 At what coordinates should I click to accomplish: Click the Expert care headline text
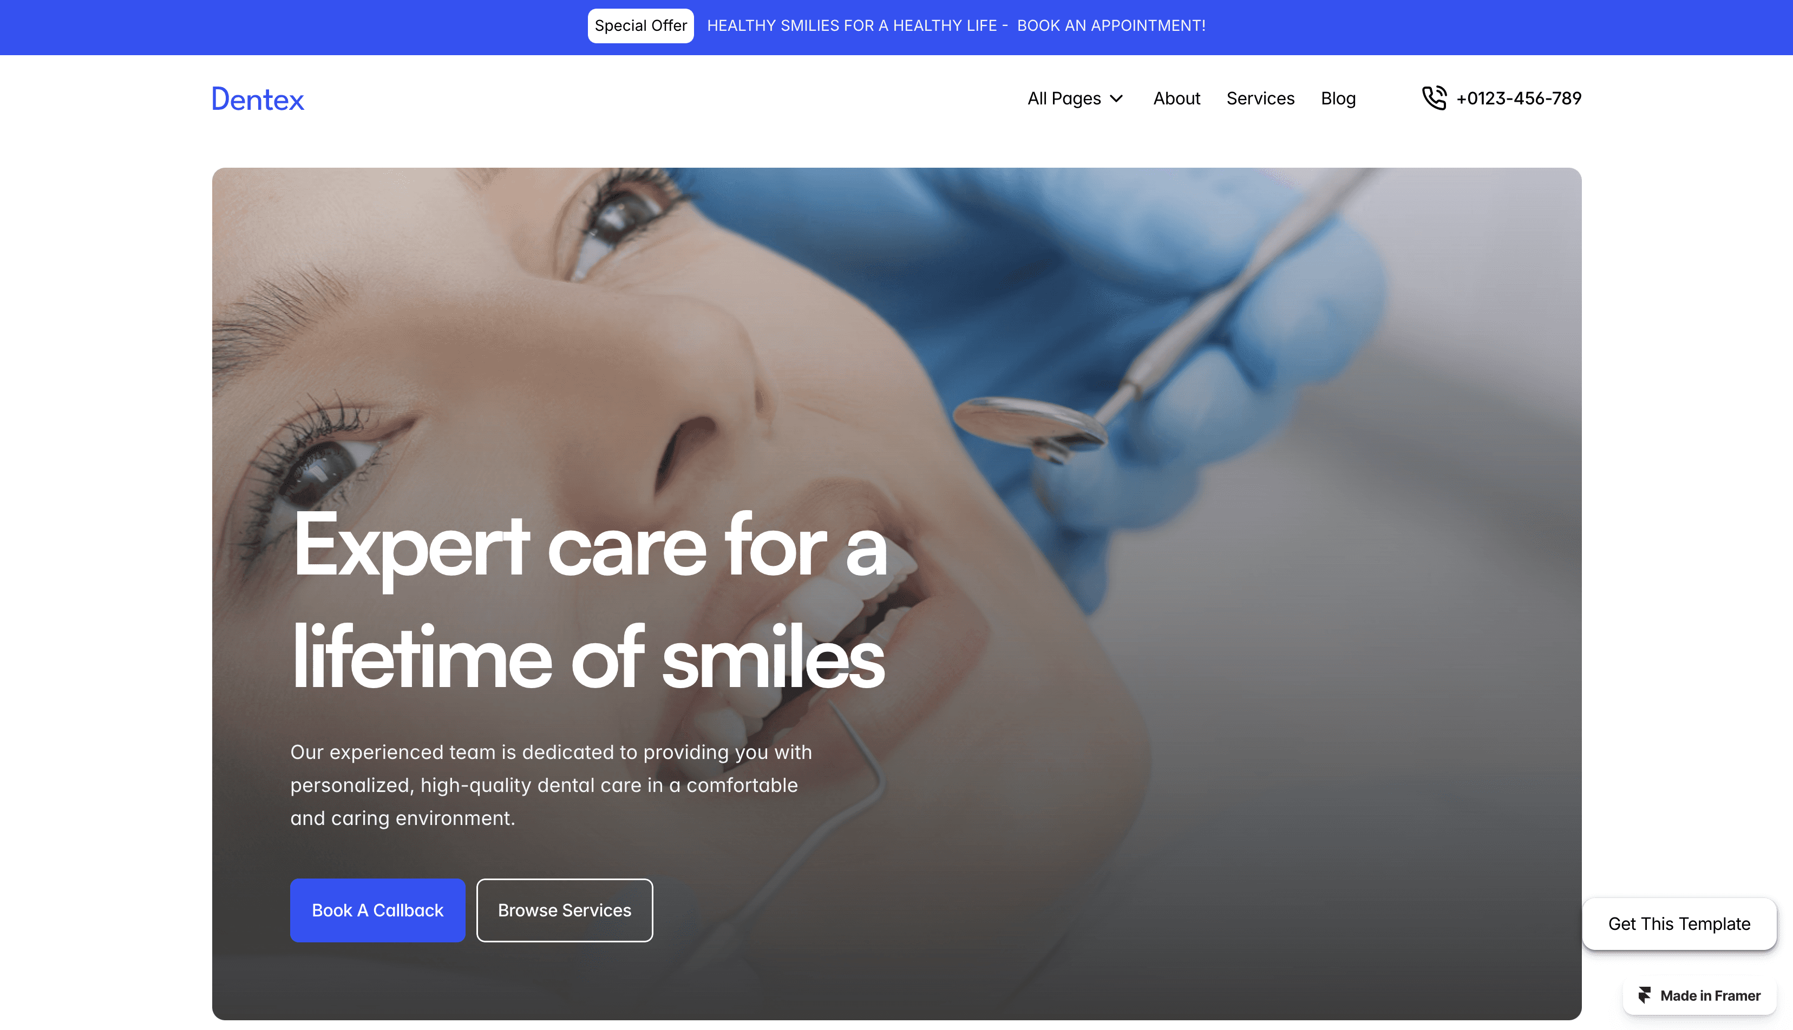(589, 602)
